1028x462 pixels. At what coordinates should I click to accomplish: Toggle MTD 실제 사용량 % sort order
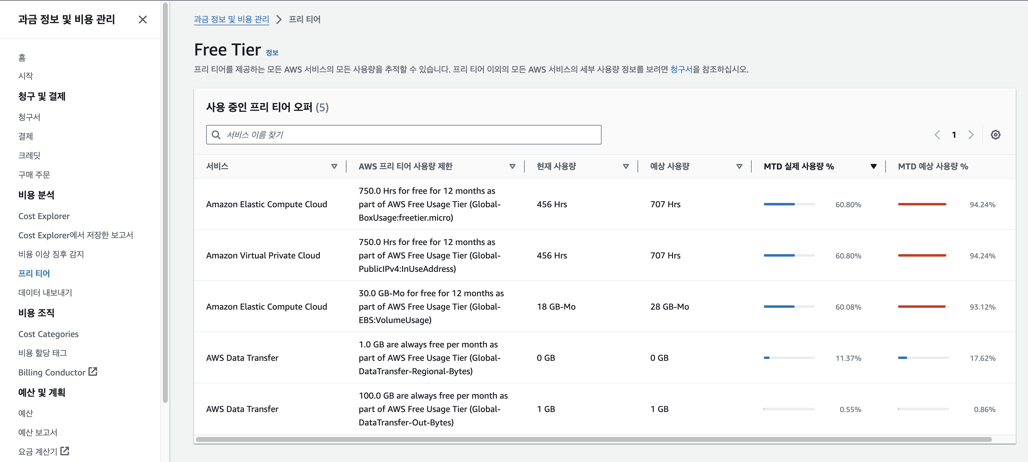point(873,166)
